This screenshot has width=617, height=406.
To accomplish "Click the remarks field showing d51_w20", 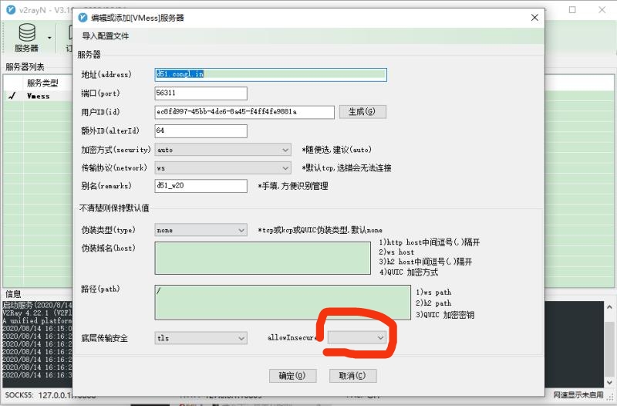I will pyautogui.click(x=201, y=186).
